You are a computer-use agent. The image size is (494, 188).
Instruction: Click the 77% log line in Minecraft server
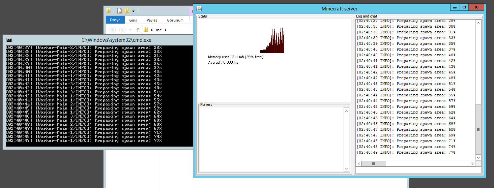pyautogui.click(x=406, y=153)
